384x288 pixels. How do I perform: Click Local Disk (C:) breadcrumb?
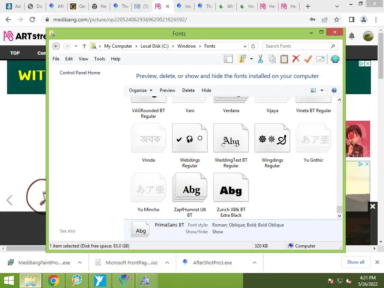tap(154, 46)
